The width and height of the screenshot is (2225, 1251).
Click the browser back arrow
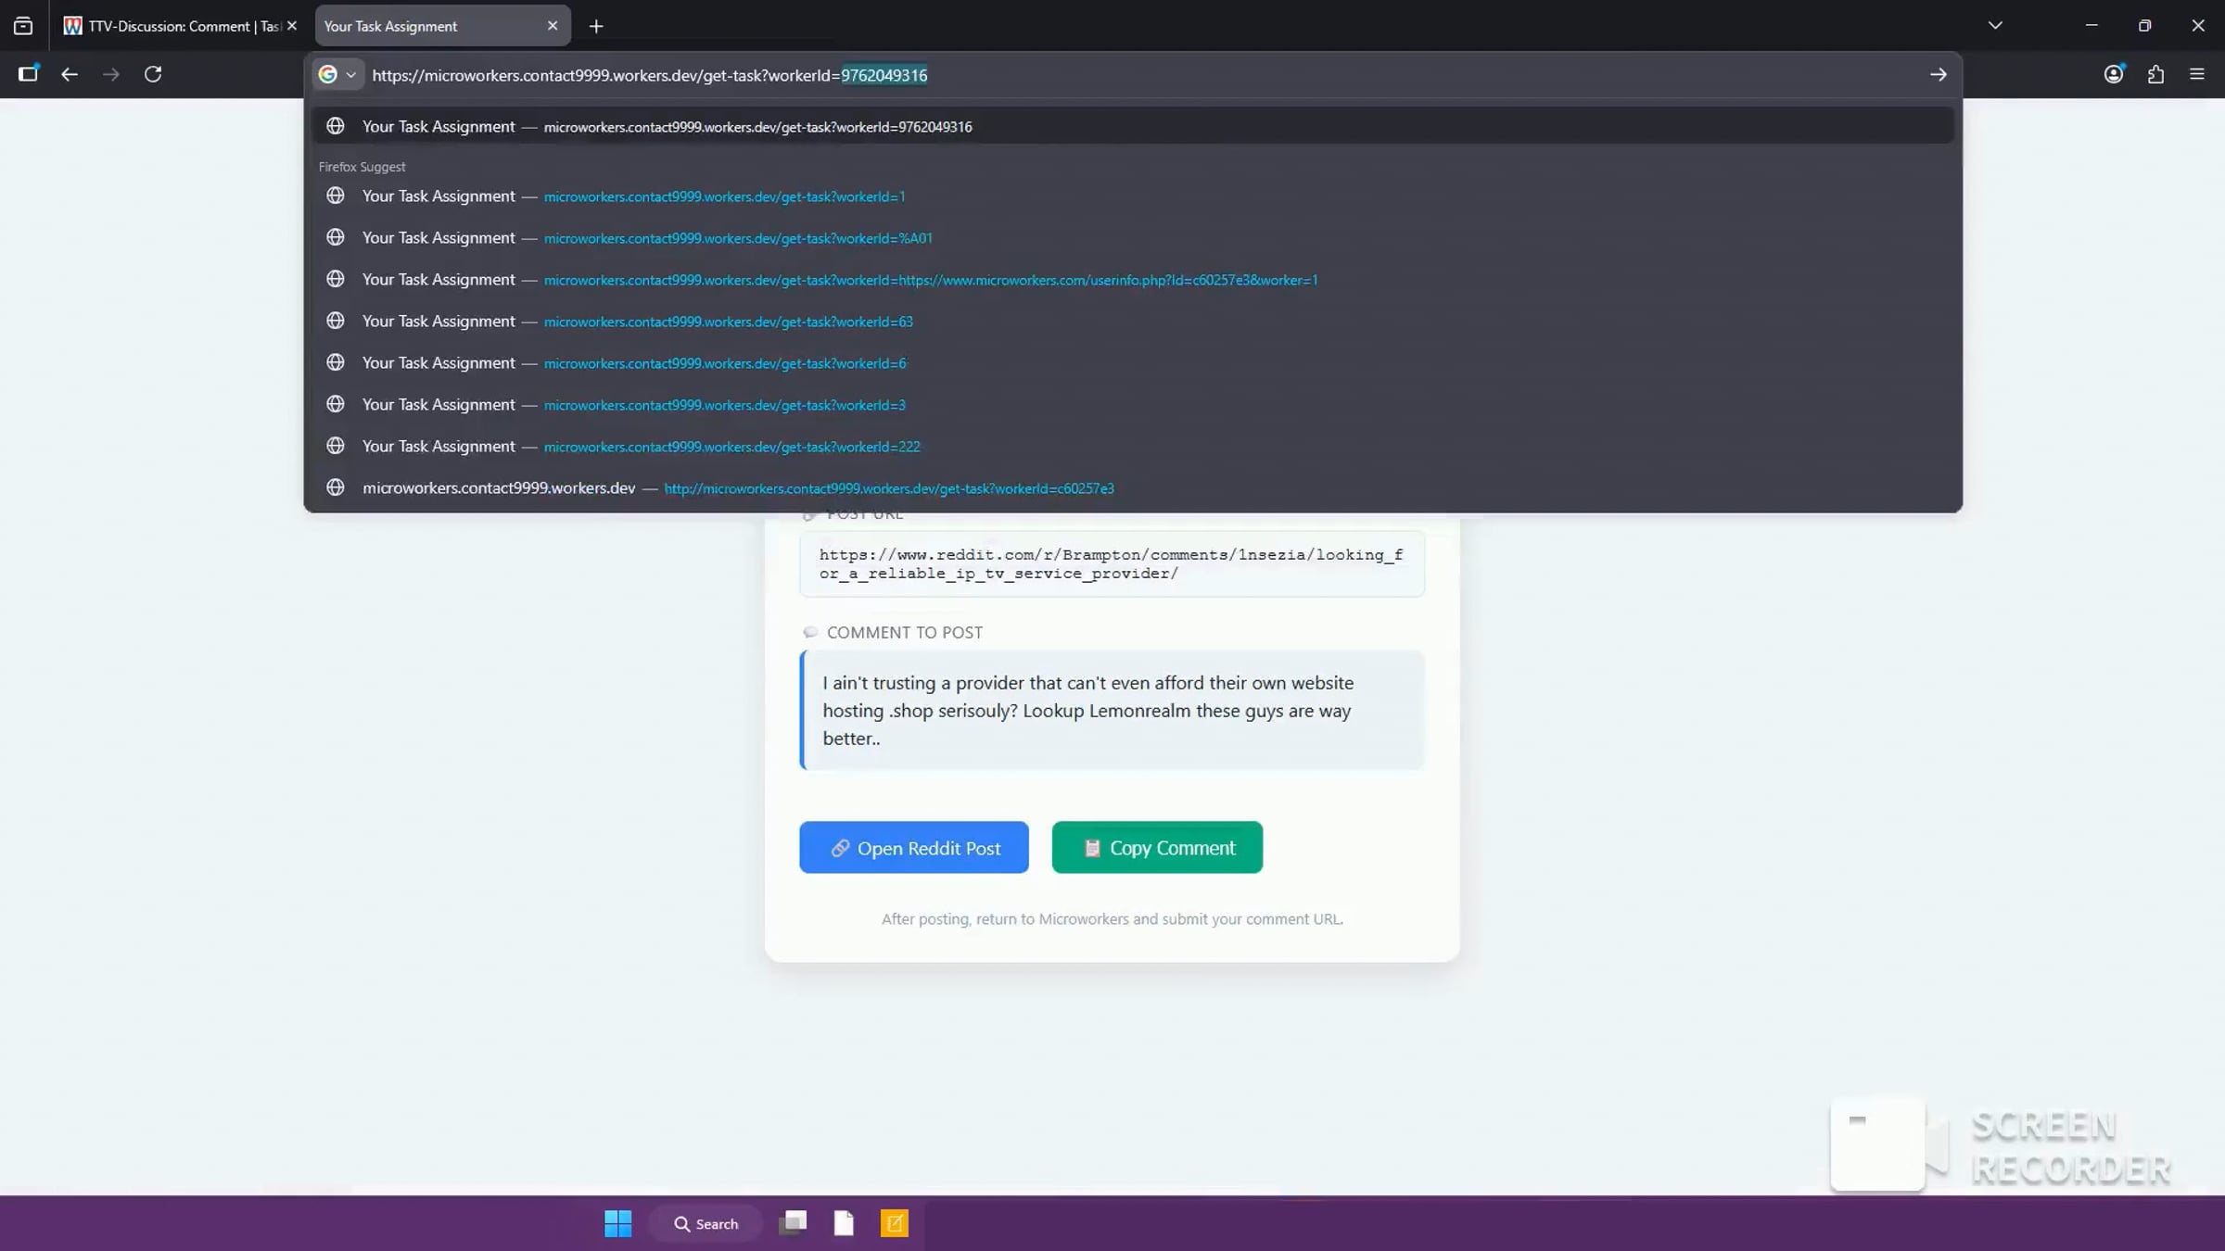pyautogui.click(x=70, y=74)
